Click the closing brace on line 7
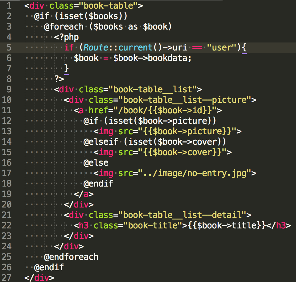The width and height of the screenshot is (296, 282). coord(66,68)
